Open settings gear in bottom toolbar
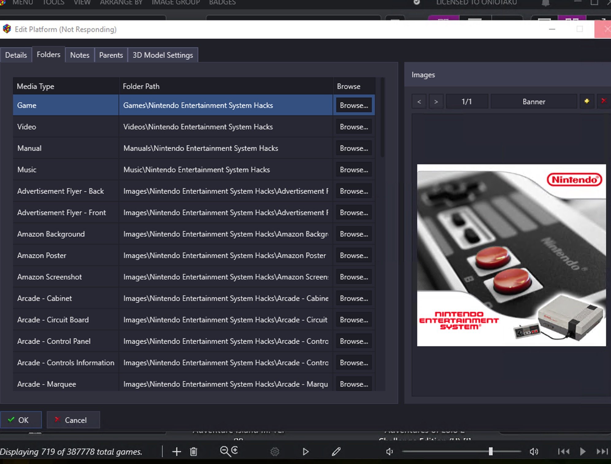 coord(275,451)
